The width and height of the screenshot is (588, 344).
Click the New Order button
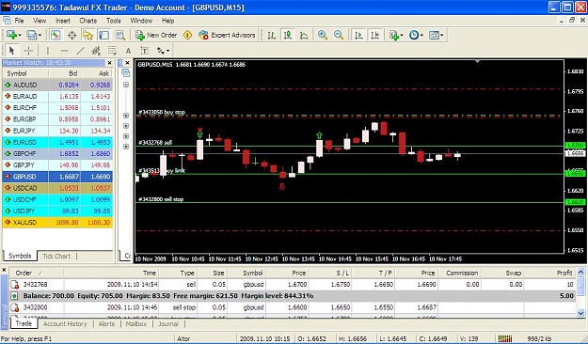156,35
